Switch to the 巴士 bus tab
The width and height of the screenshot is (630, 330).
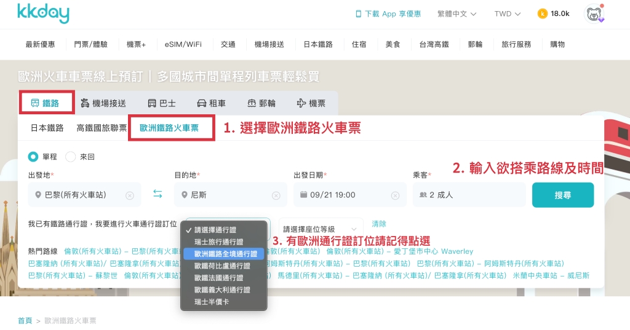(x=162, y=104)
